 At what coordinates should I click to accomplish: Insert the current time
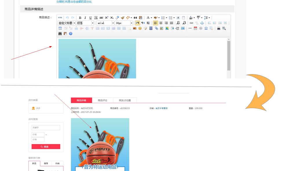pos(201,28)
